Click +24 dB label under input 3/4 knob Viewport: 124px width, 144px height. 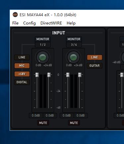78,65
